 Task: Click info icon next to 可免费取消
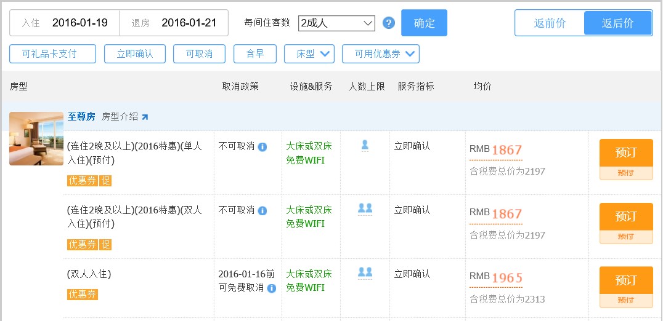[272, 288]
